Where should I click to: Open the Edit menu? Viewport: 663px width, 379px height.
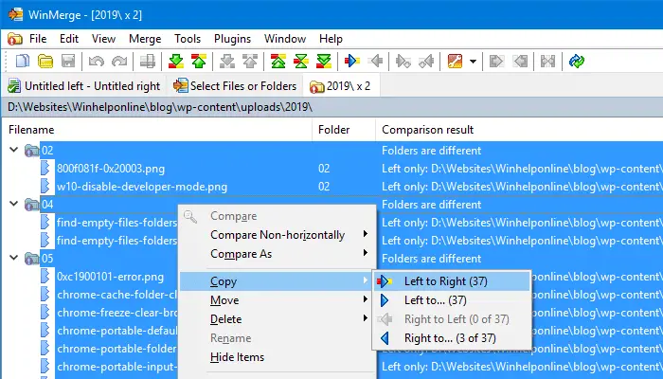tap(69, 39)
